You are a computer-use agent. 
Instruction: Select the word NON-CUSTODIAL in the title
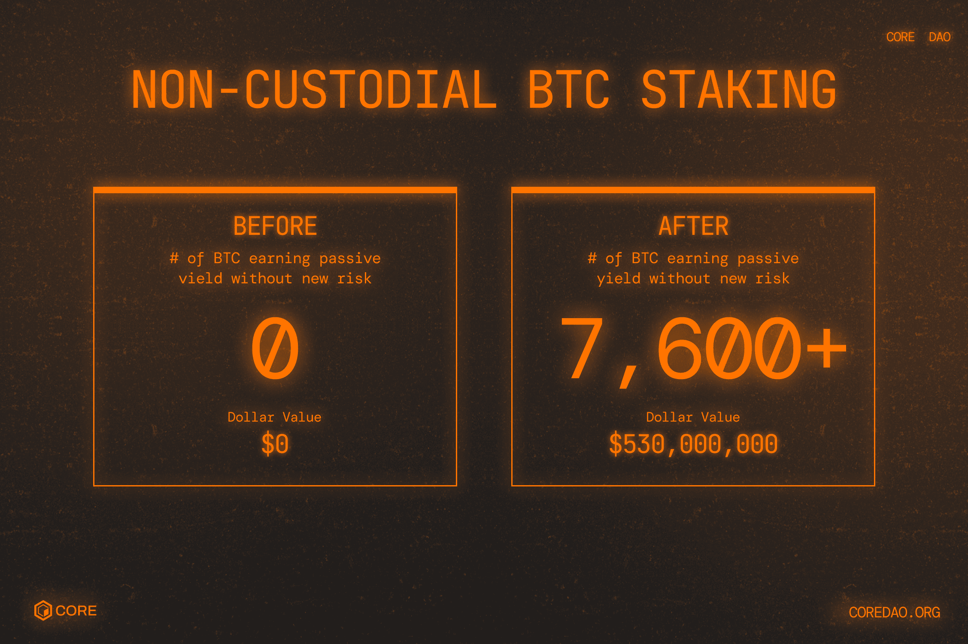tap(314, 90)
